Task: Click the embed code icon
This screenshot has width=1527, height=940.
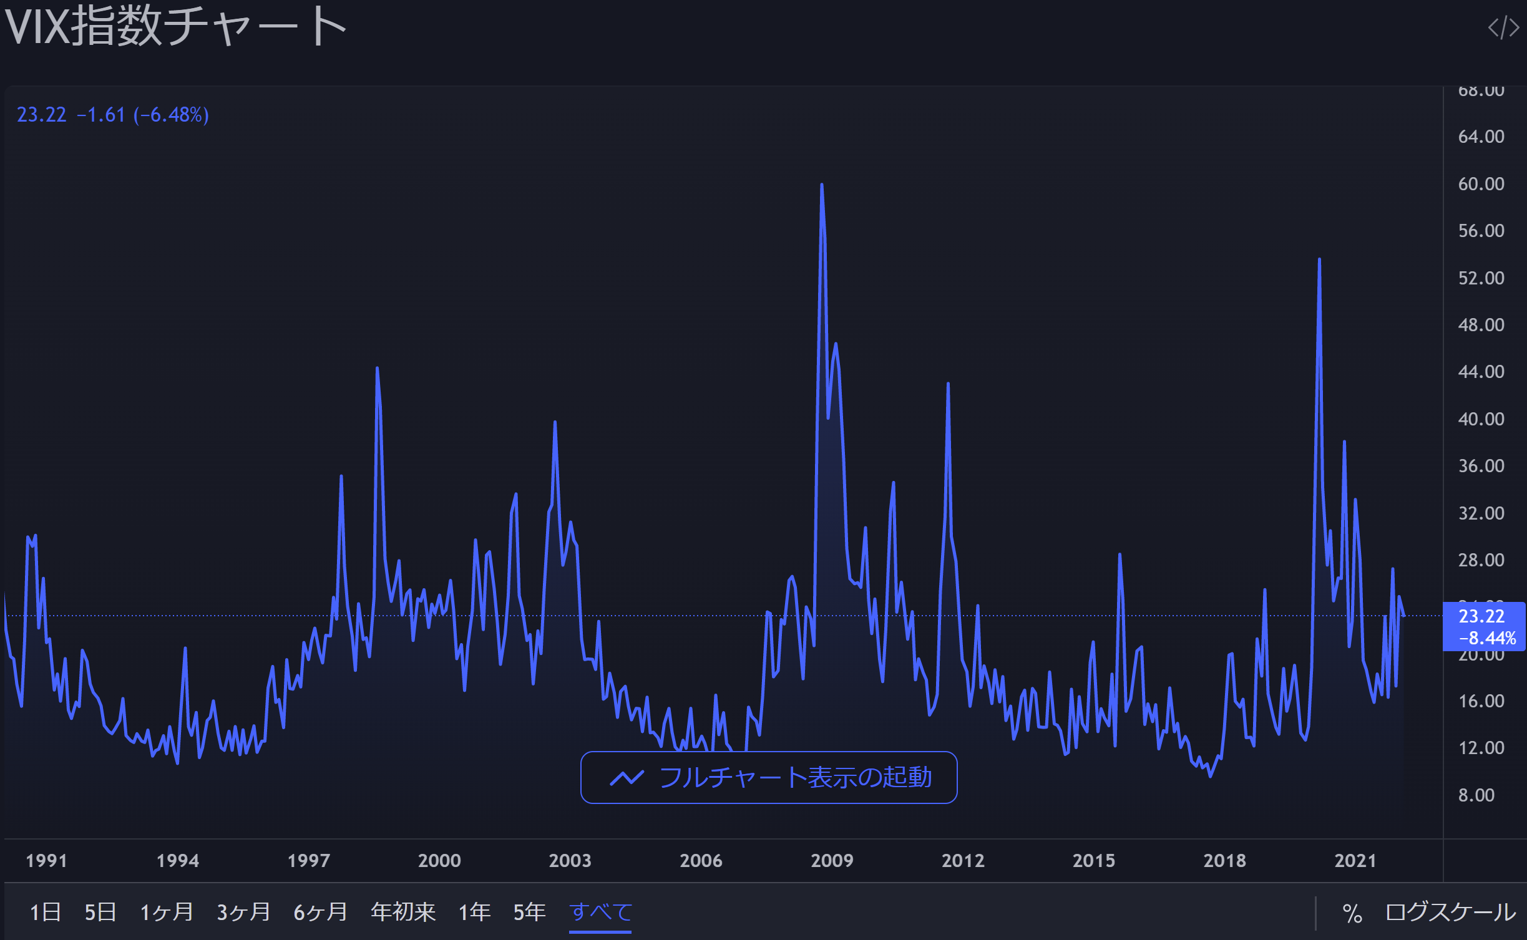Action: 1503,28
